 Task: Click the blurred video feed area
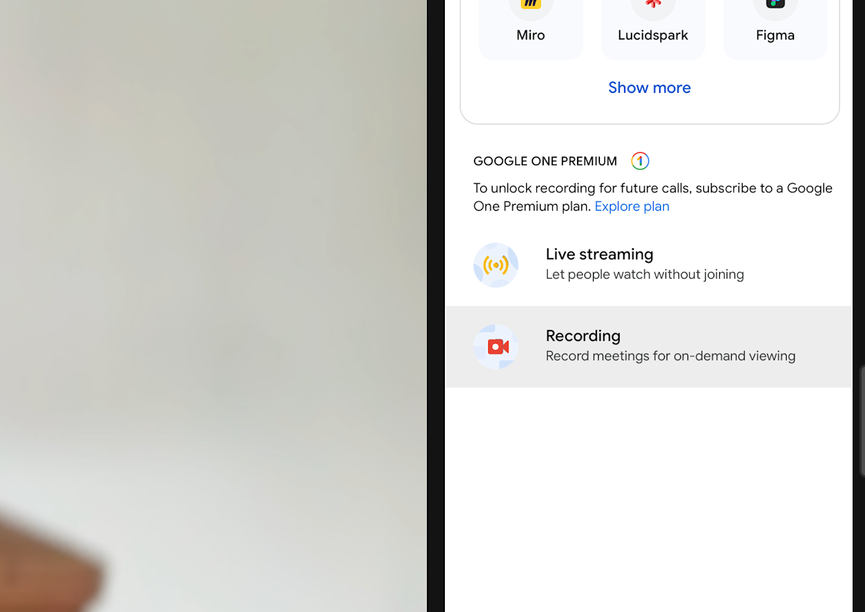point(213,306)
